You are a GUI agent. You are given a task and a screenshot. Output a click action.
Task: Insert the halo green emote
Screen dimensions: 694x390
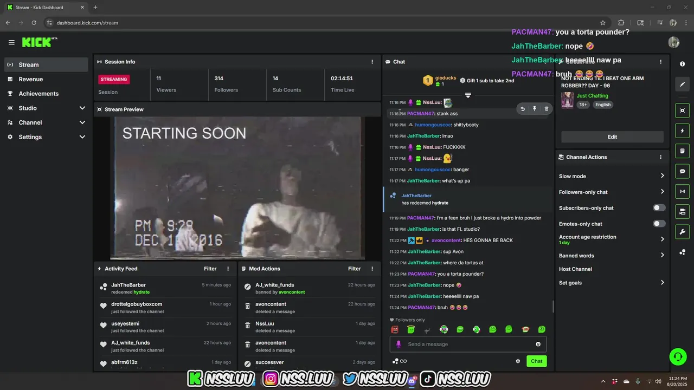tap(411, 329)
